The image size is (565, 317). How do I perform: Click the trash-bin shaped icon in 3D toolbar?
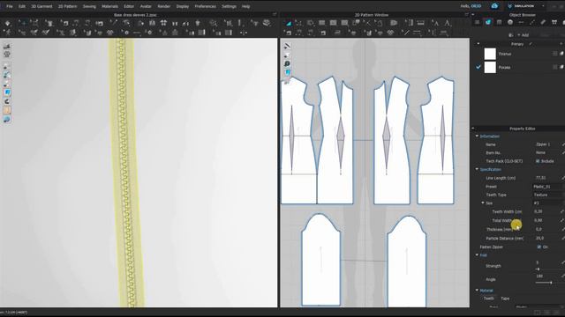click(198, 24)
